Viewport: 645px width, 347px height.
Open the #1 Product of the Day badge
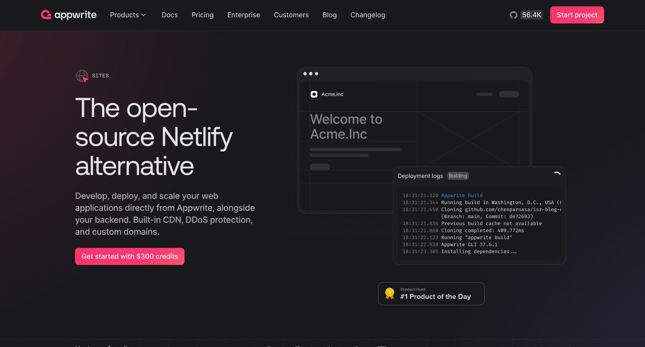coord(431,294)
